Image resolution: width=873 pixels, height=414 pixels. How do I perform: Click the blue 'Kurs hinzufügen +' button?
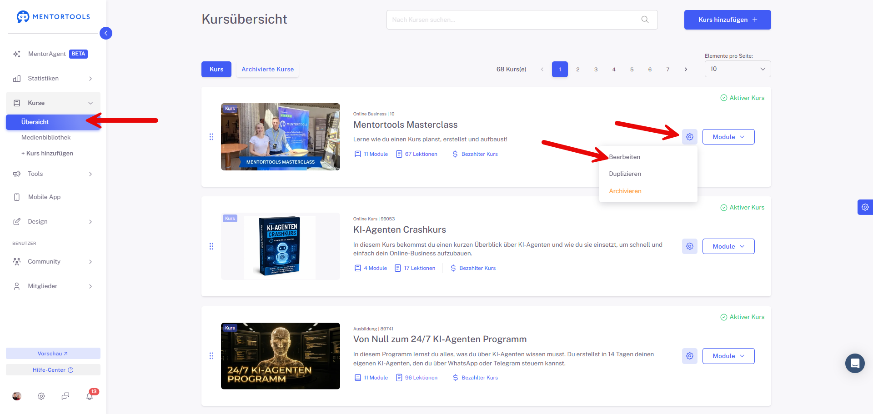tap(727, 20)
